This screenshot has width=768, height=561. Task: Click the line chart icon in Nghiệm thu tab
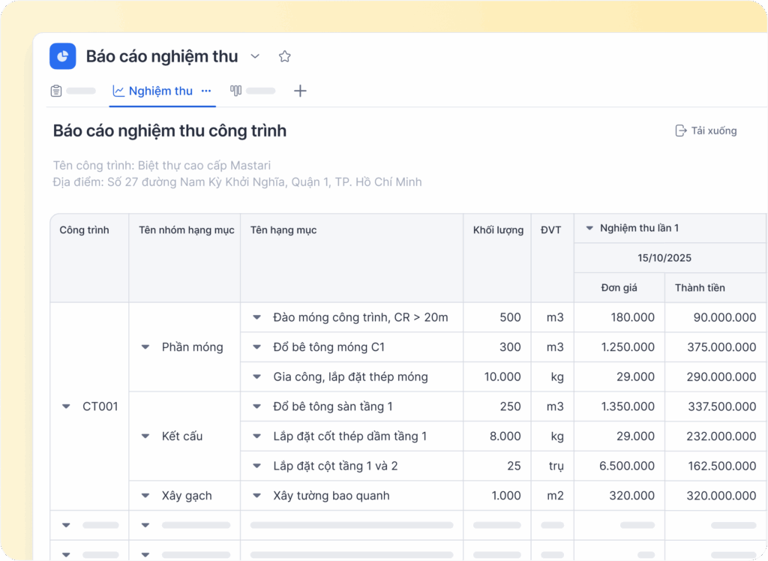point(118,91)
